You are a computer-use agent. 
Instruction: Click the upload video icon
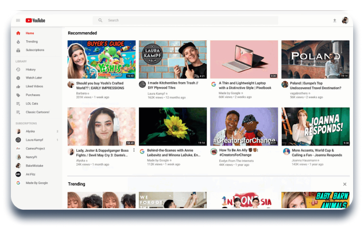point(335,21)
